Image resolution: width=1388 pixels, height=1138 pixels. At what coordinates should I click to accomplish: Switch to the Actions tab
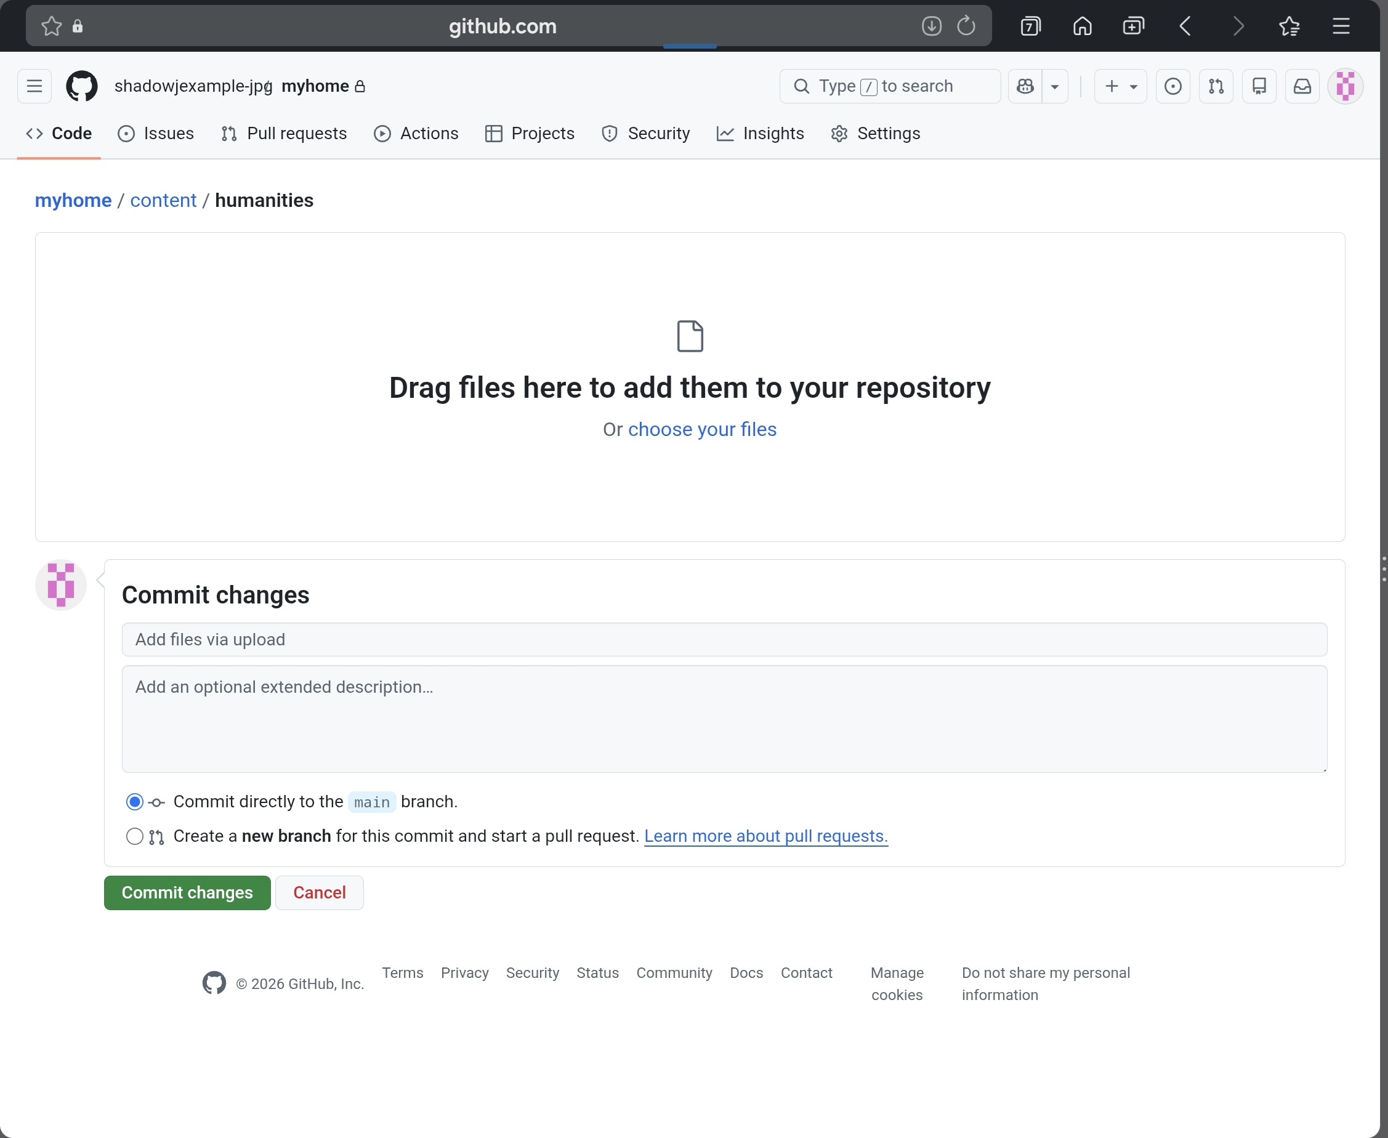[x=416, y=134]
